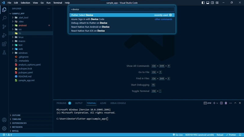Switch to the DEBUG CONSOLE tab
Image resolution: width=244 pixels, height=137 pixels.
click(x=118, y=103)
